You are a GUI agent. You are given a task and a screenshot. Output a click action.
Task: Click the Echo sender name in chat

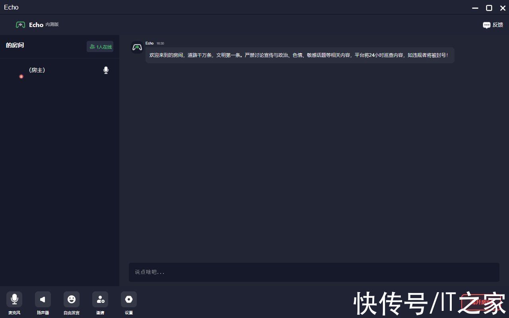tap(150, 43)
